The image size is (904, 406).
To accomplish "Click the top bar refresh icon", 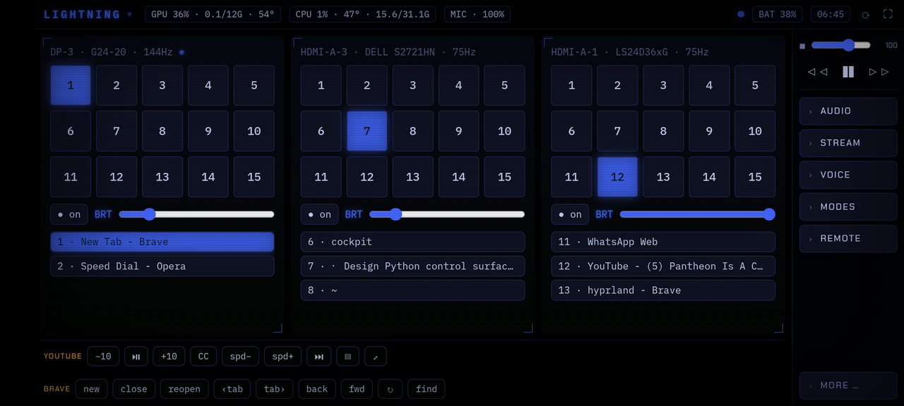I will tap(865, 14).
